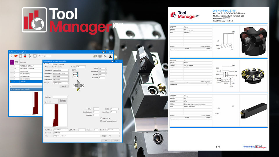Switch to the Inventory tab
The image size is (279, 157).
(x=61, y=64)
